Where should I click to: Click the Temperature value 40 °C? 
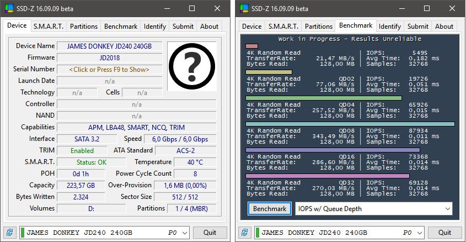click(195, 162)
